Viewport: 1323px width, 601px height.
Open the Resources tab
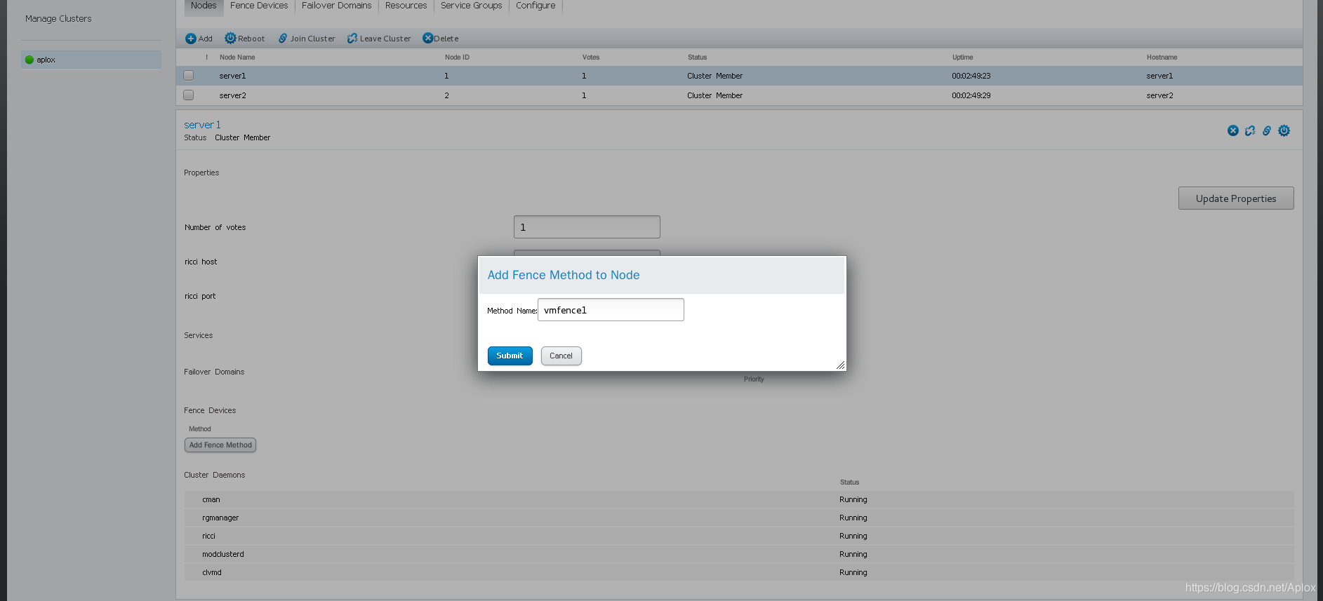(406, 6)
